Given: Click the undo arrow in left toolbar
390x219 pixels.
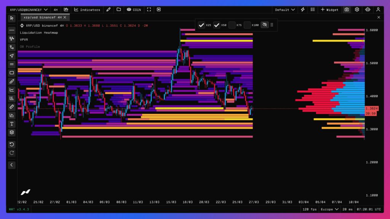Looking at the screenshot, I should [12, 144].
